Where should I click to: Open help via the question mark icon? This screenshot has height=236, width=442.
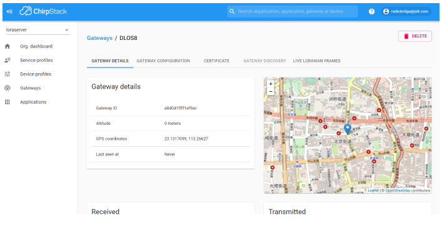point(371,11)
